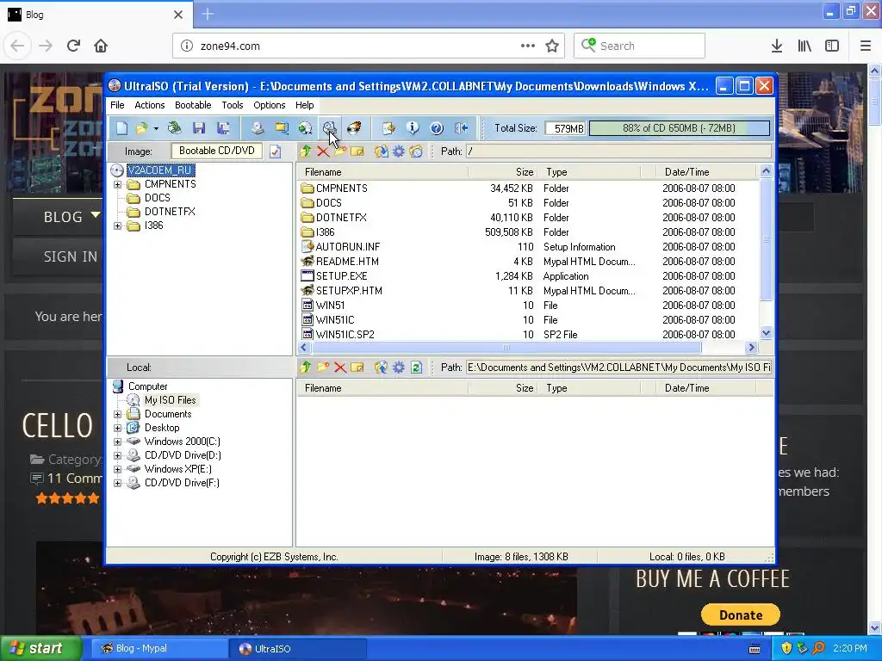Screen dimensions: 882x661
Task: Click the Open CD/DVD toolbar icon
Action: pyautogui.click(x=174, y=128)
